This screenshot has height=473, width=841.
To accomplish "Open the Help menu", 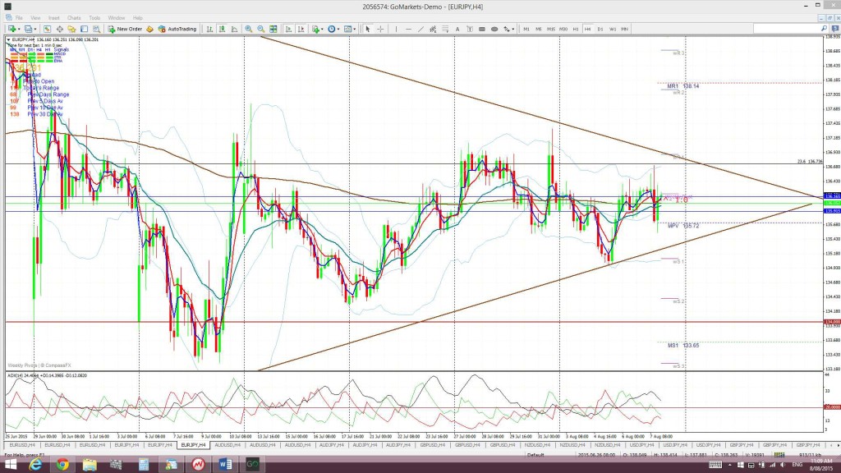I will [x=138, y=18].
